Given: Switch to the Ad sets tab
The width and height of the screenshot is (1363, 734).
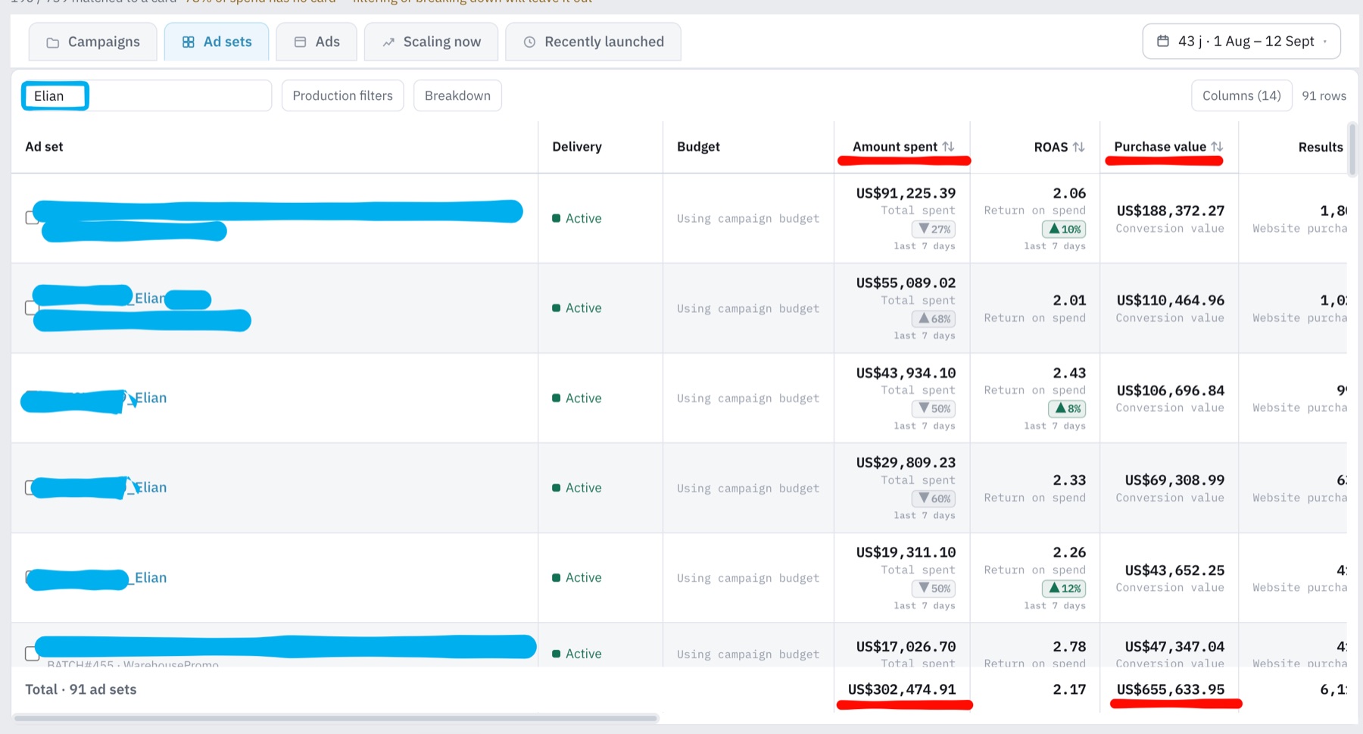Looking at the screenshot, I should [217, 42].
